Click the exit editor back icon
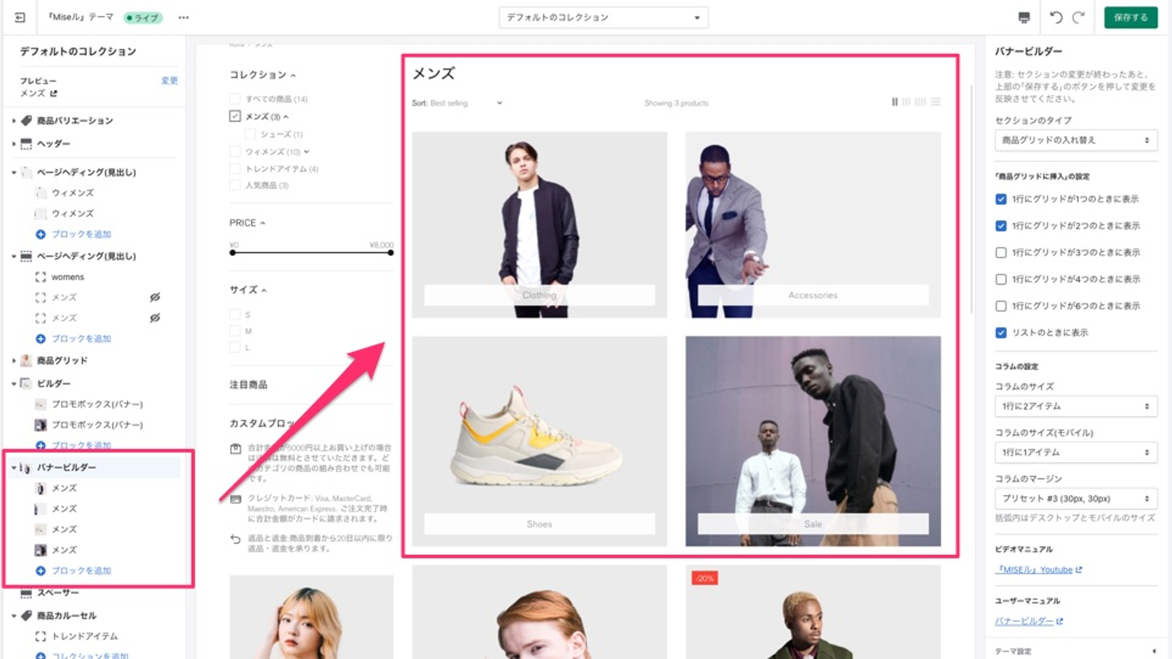Viewport: 1172px width, 659px height. click(20, 18)
